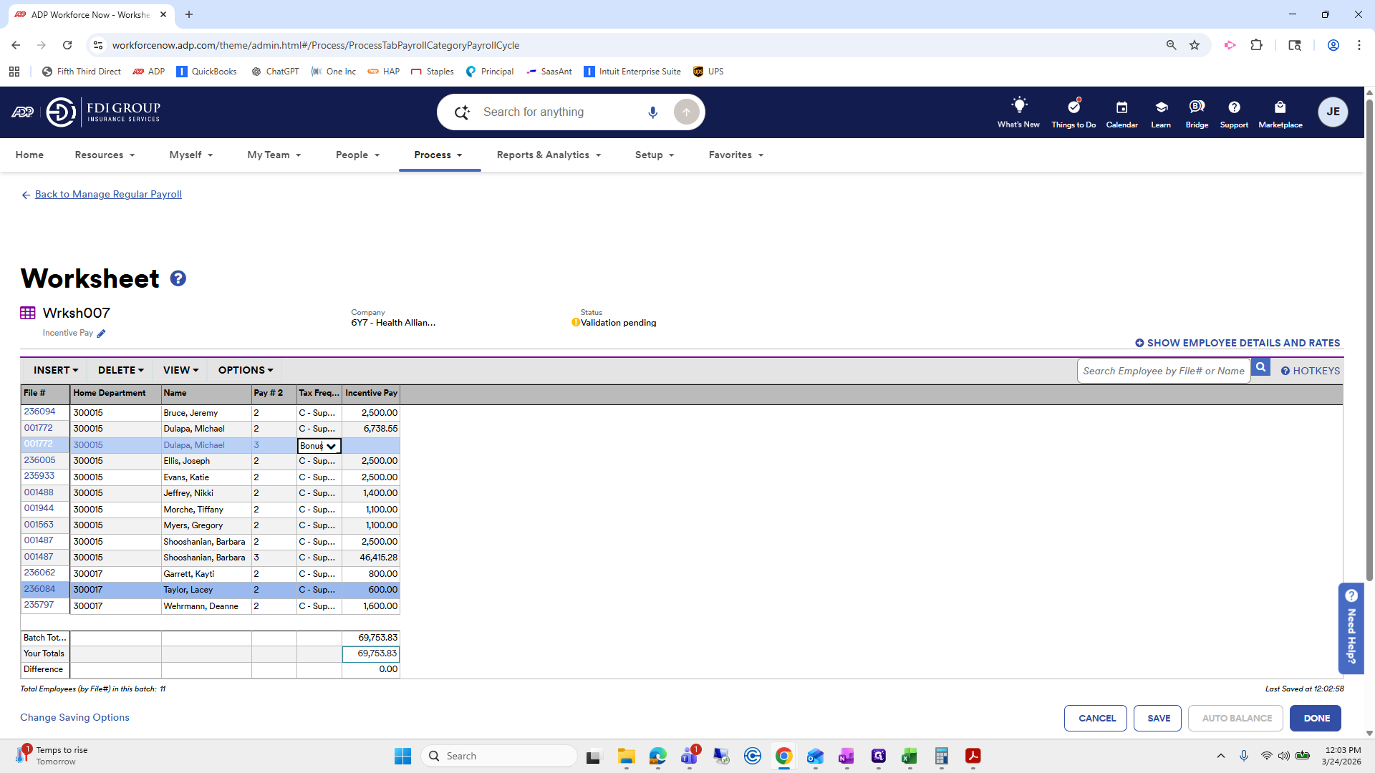Open Things to Do checkmark icon
Screen dimensions: 1375x773
pos(1074,107)
